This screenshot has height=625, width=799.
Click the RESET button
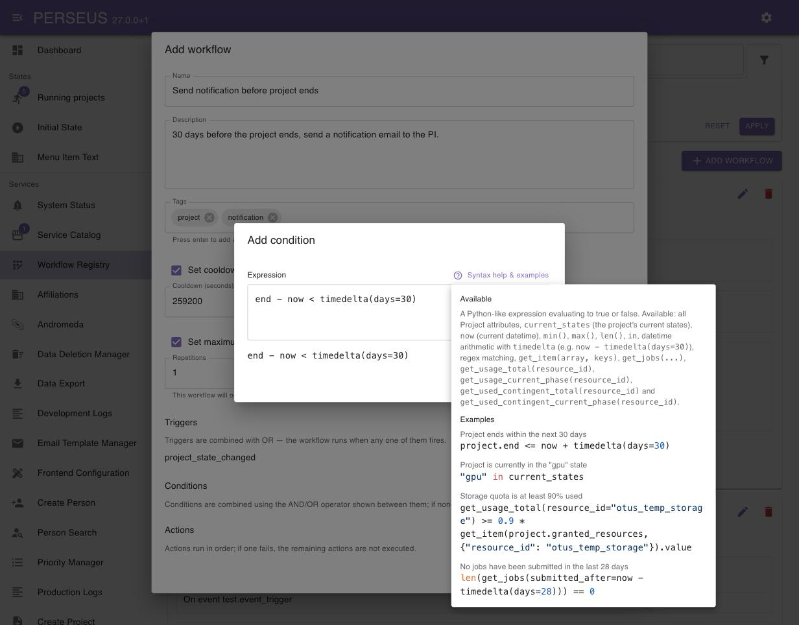point(717,126)
